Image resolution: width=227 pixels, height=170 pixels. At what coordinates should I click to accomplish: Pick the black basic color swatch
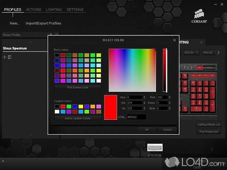57,55
